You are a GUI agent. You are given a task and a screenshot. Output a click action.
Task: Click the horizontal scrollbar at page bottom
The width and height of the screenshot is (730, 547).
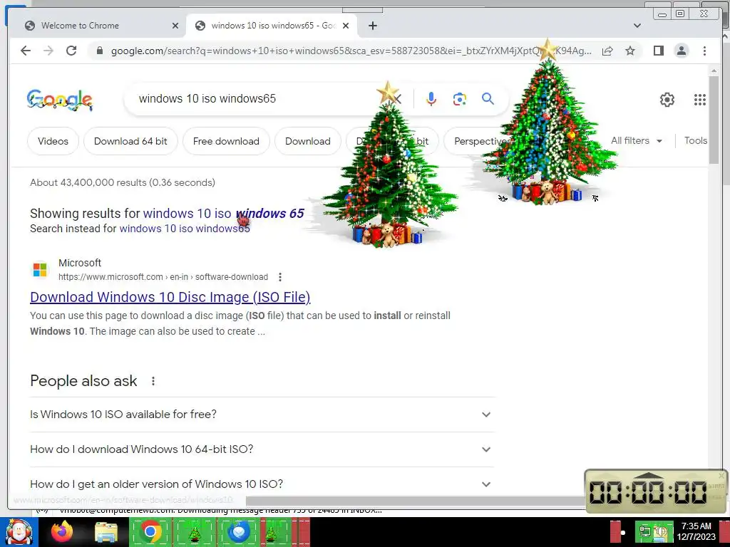pos(414,501)
